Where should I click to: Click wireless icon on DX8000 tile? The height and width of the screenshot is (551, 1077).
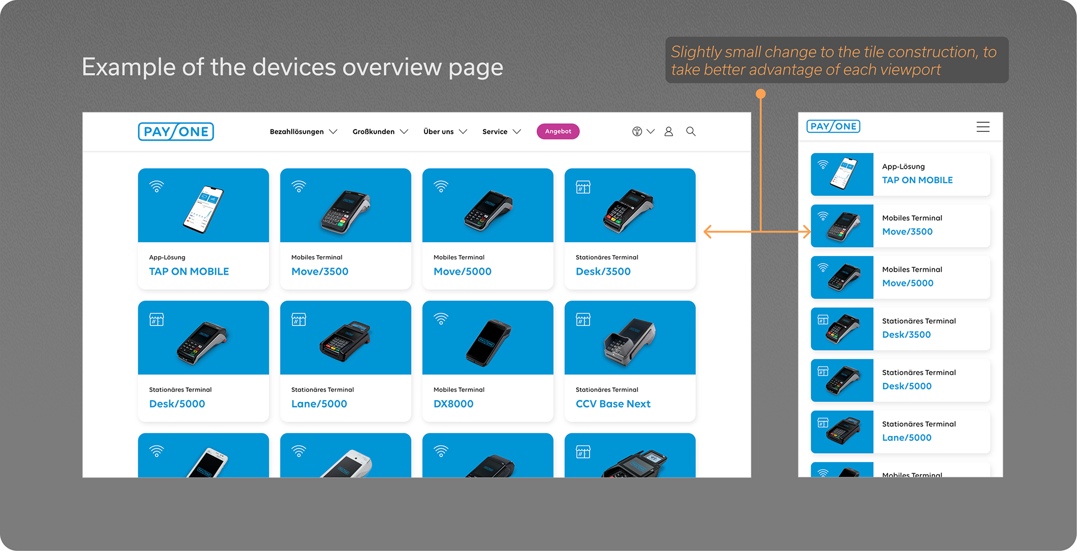(x=441, y=319)
